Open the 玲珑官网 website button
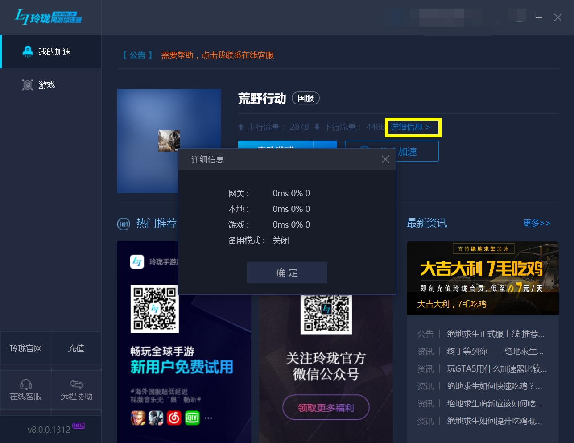Viewport: 574px width, 443px height. 26,348
